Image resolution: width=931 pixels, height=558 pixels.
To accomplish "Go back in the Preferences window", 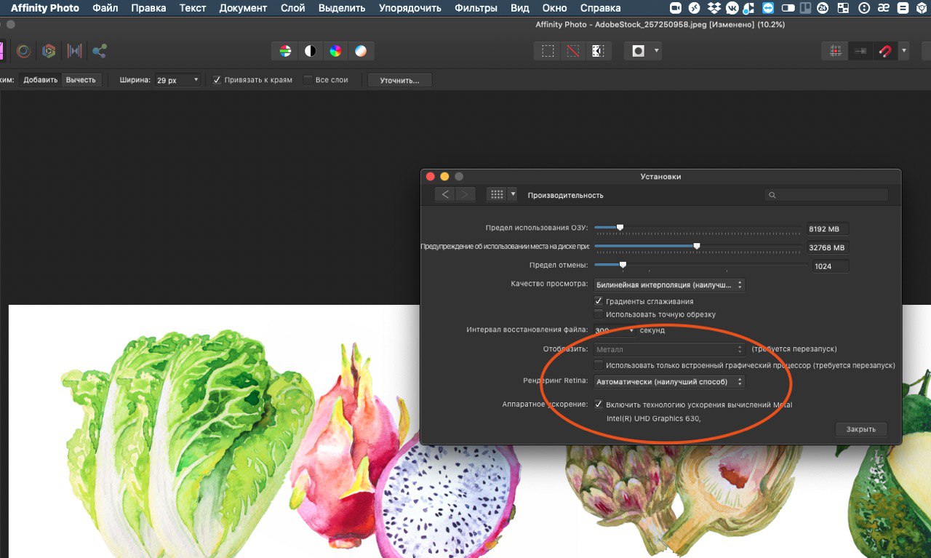I will tap(445, 194).
